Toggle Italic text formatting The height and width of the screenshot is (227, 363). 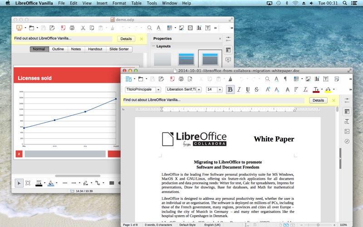point(239,89)
